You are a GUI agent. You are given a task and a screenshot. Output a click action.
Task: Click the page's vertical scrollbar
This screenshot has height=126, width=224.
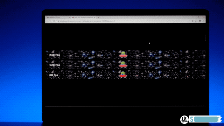point(205,38)
